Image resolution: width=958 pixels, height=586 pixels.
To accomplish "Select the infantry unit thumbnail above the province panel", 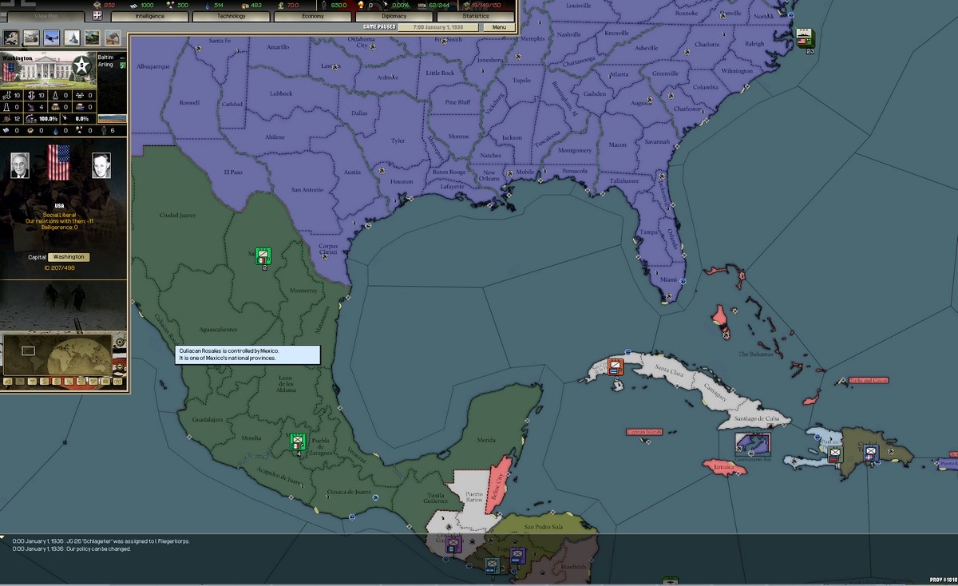I will [10, 36].
